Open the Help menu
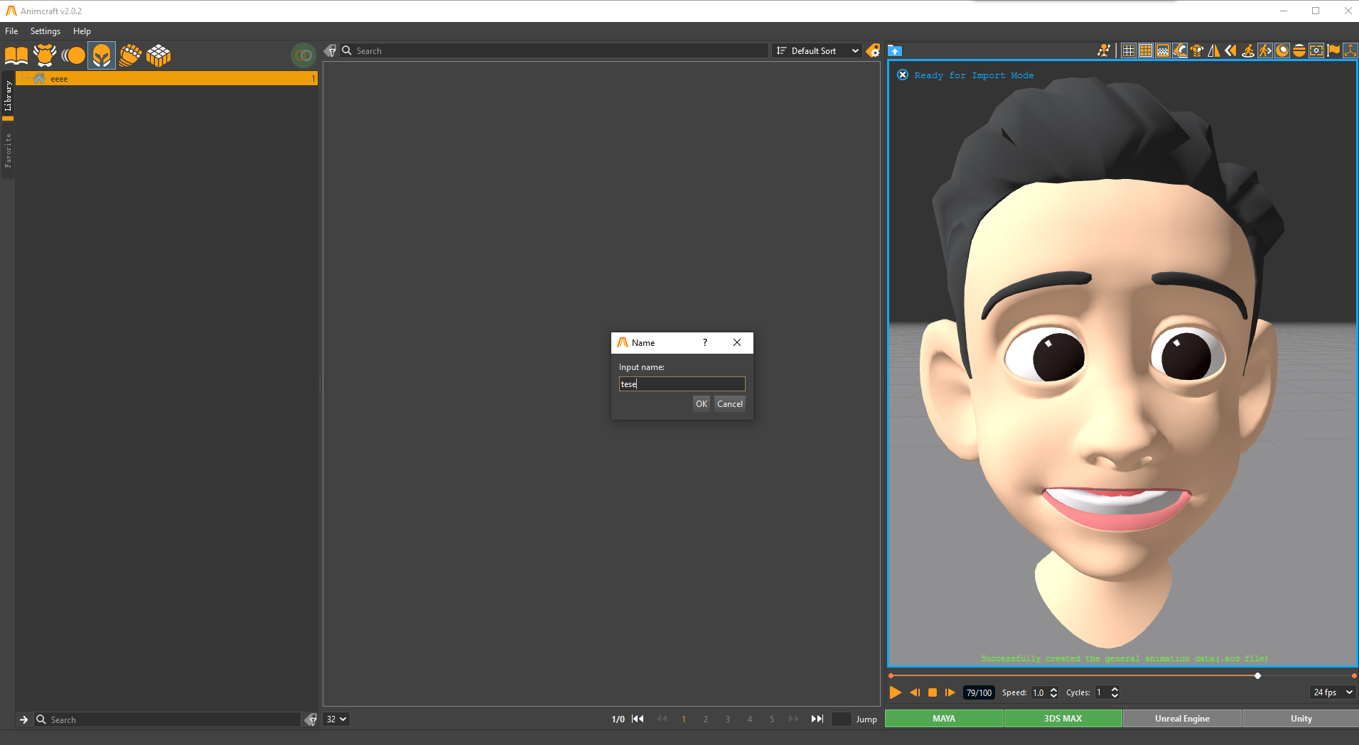This screenshot has height=745, width=1359. pos(82,31)
